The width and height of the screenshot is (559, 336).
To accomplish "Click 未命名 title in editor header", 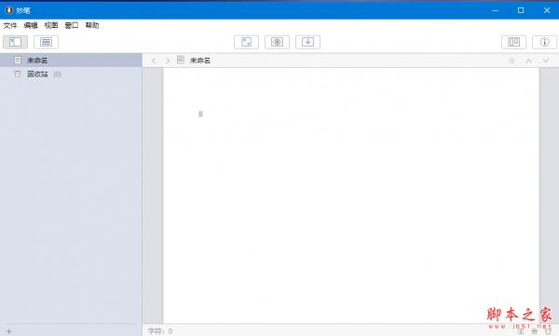I will tap(200, 60).
